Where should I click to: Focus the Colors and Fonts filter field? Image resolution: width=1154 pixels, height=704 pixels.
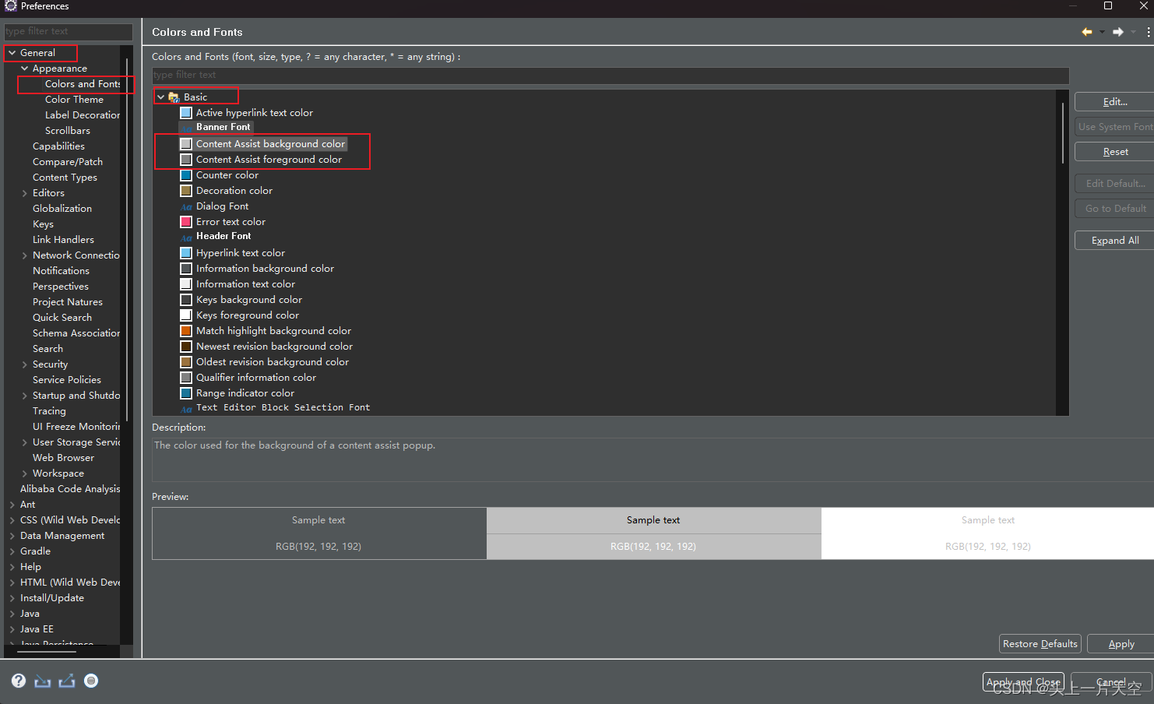pyautogui.click(x=610, y=76)
